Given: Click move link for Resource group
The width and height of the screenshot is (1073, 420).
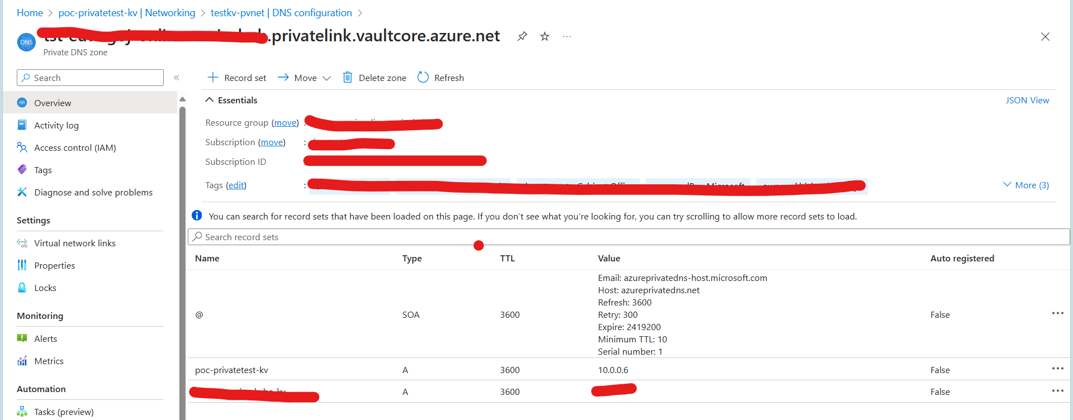Looking at the screenshot, I should tap(285, 122).
